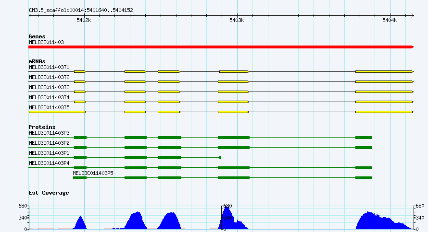This screenshot has width=428, height=232.
Task: Click the broad rightmost coverage peak near 5404k
Action: pyautogui.click(x=382, y=221)
